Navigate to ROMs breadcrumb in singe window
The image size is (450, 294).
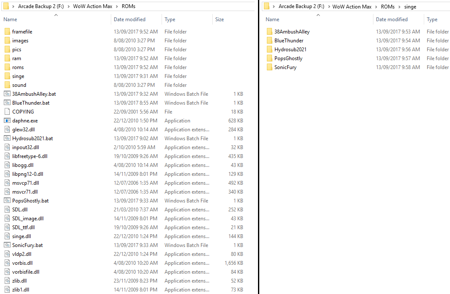click(388, 6)
